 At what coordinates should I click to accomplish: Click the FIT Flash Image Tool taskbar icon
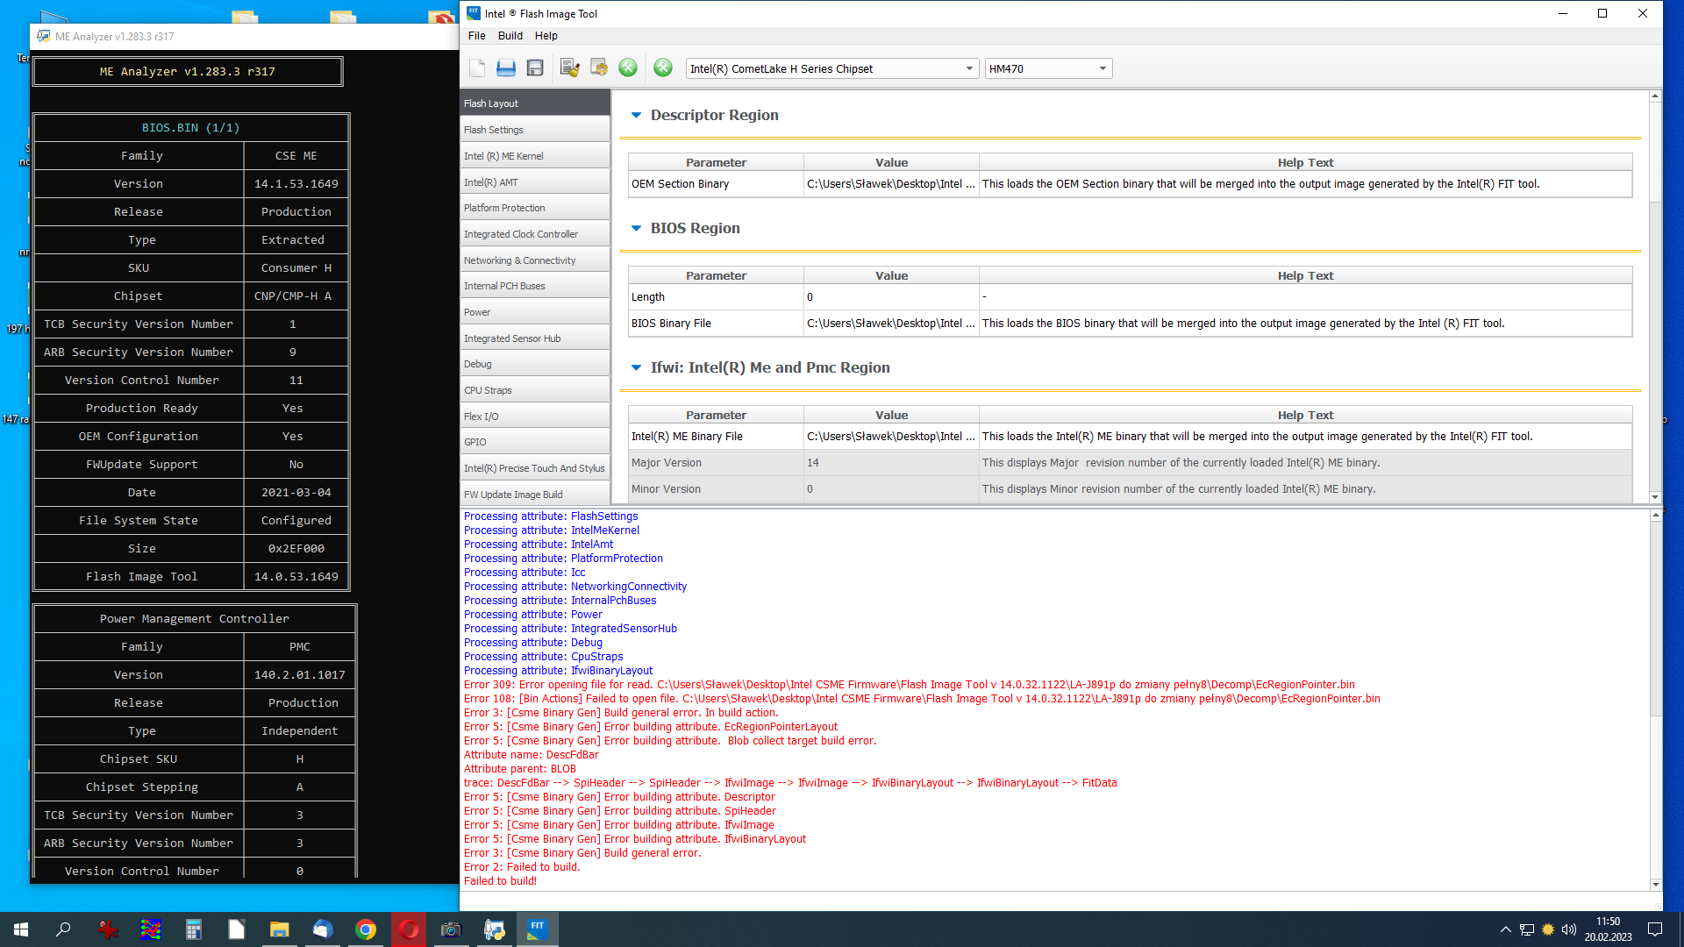coord(537,929)
